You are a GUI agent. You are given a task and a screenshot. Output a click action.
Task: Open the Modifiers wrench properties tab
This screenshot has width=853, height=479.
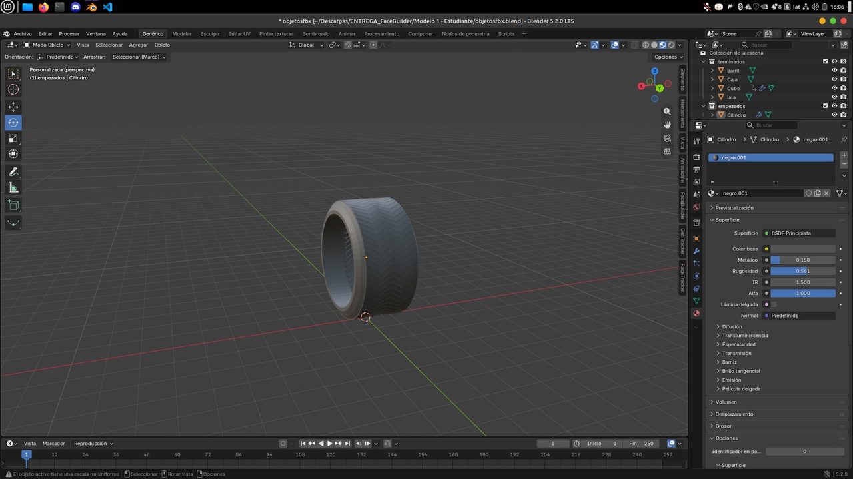pyautogui.click(x=696, y=251)
